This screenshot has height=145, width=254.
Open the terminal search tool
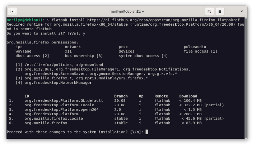pos(209,12)
